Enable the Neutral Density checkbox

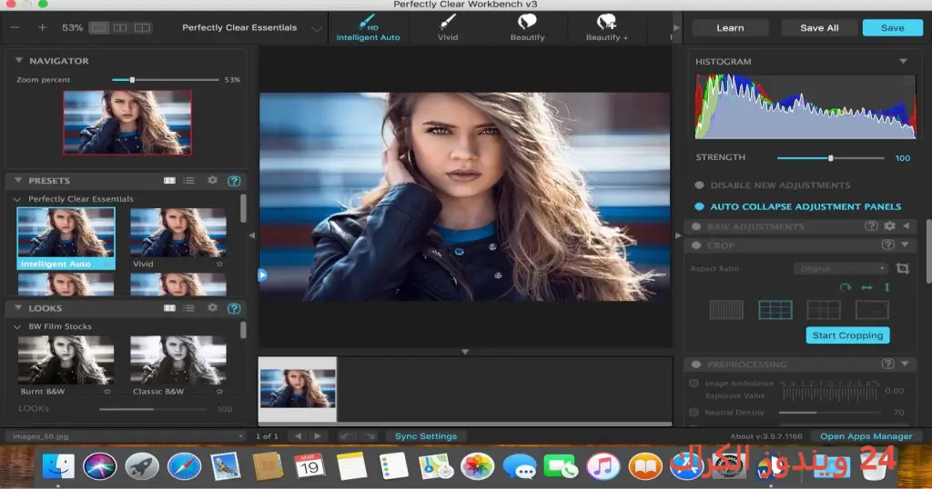pyautogui.click(x=694, y=413)
